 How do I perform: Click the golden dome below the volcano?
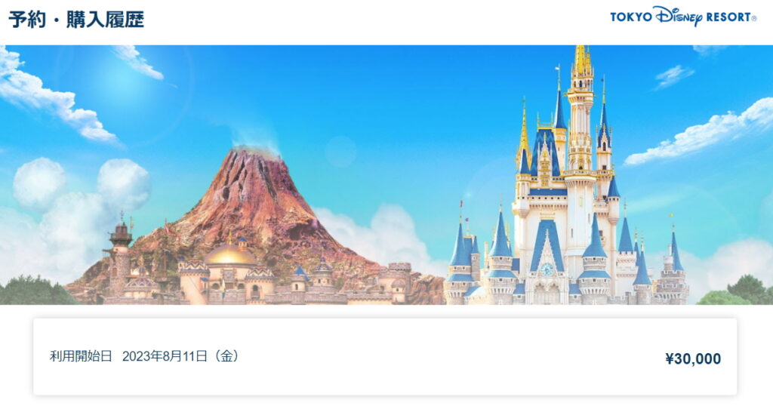tap(230, 255)
